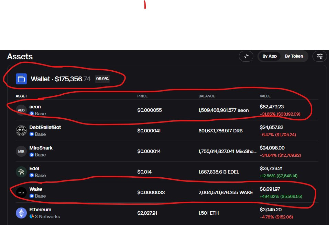Click the truncated MiroShark balance 1,755,614,827.041

pos(228,151)
